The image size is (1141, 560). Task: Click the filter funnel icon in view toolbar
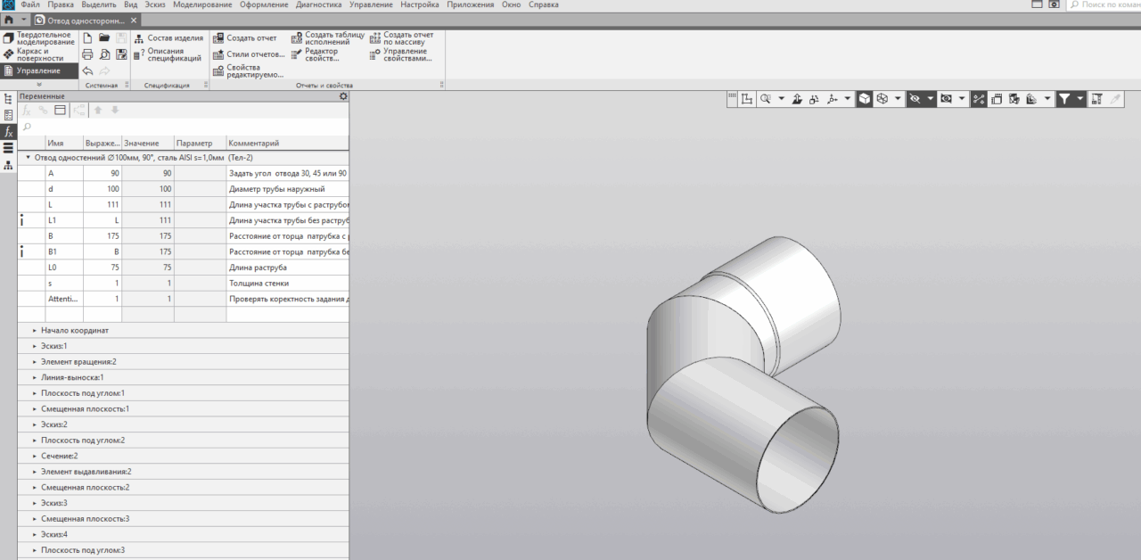point(1063,99)
